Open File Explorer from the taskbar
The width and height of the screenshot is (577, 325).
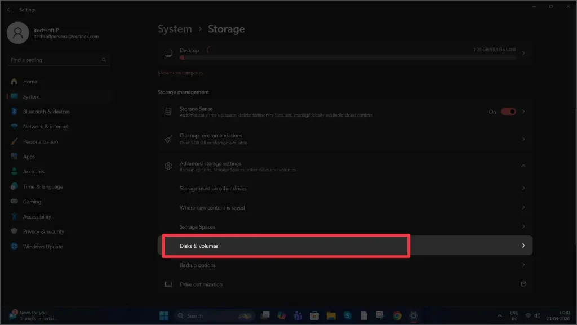[x=331, y=316]
